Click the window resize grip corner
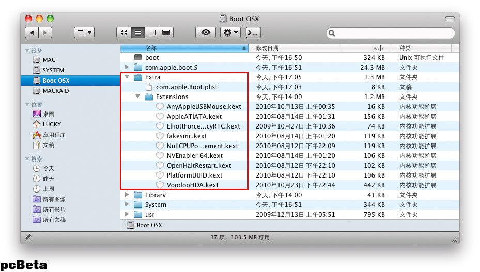This screenshot has height=272, width=480. pos(455,239)
